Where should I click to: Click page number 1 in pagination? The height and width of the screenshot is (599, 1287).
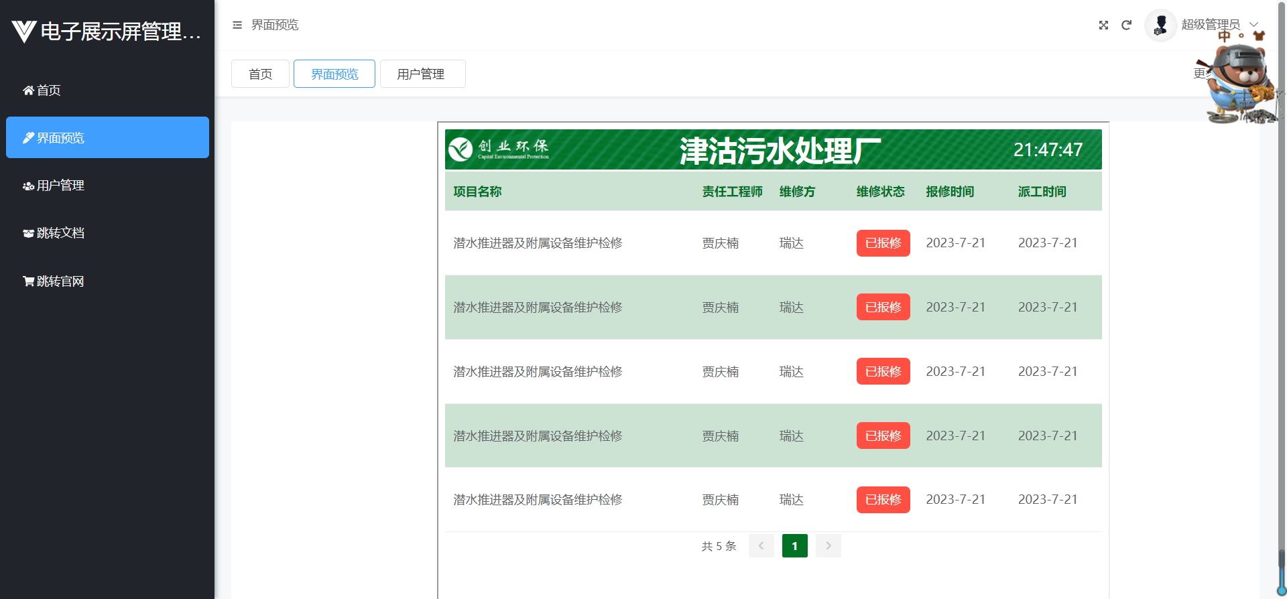coord(794,546)
